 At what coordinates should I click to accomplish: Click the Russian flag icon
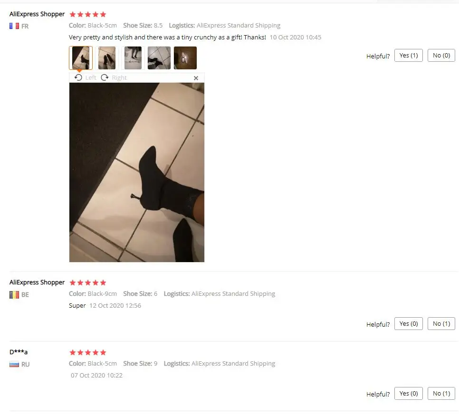click(14, 364)
